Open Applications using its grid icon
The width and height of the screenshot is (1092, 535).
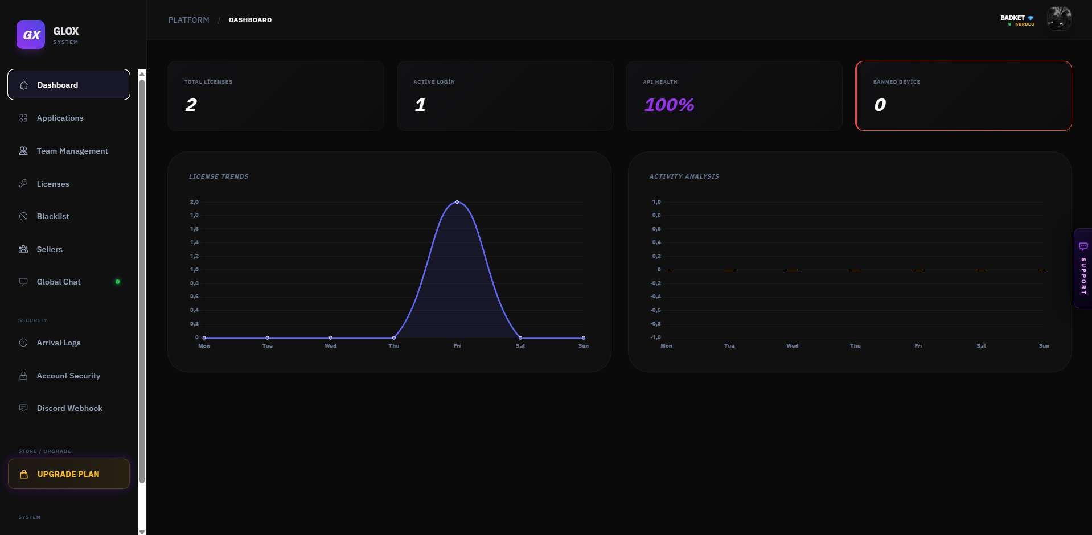23,118
